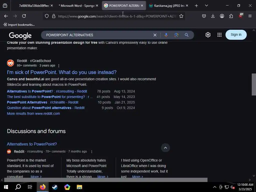This screenshot has width=256, height=192.
Task: Open the Extensions puzzle icon
Action: [x=231, y=16]
